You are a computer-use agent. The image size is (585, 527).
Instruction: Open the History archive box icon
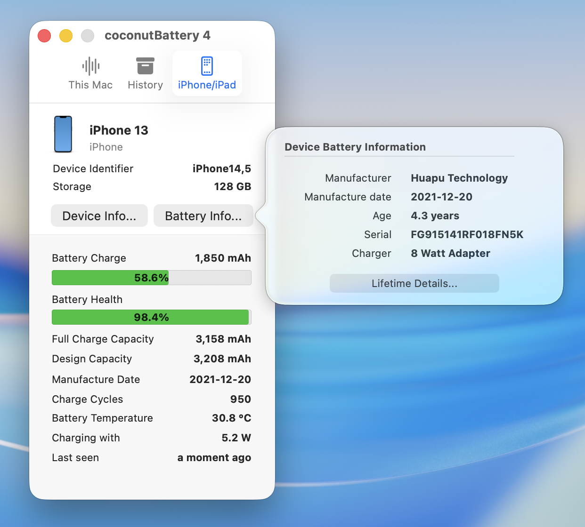point(145,66)
